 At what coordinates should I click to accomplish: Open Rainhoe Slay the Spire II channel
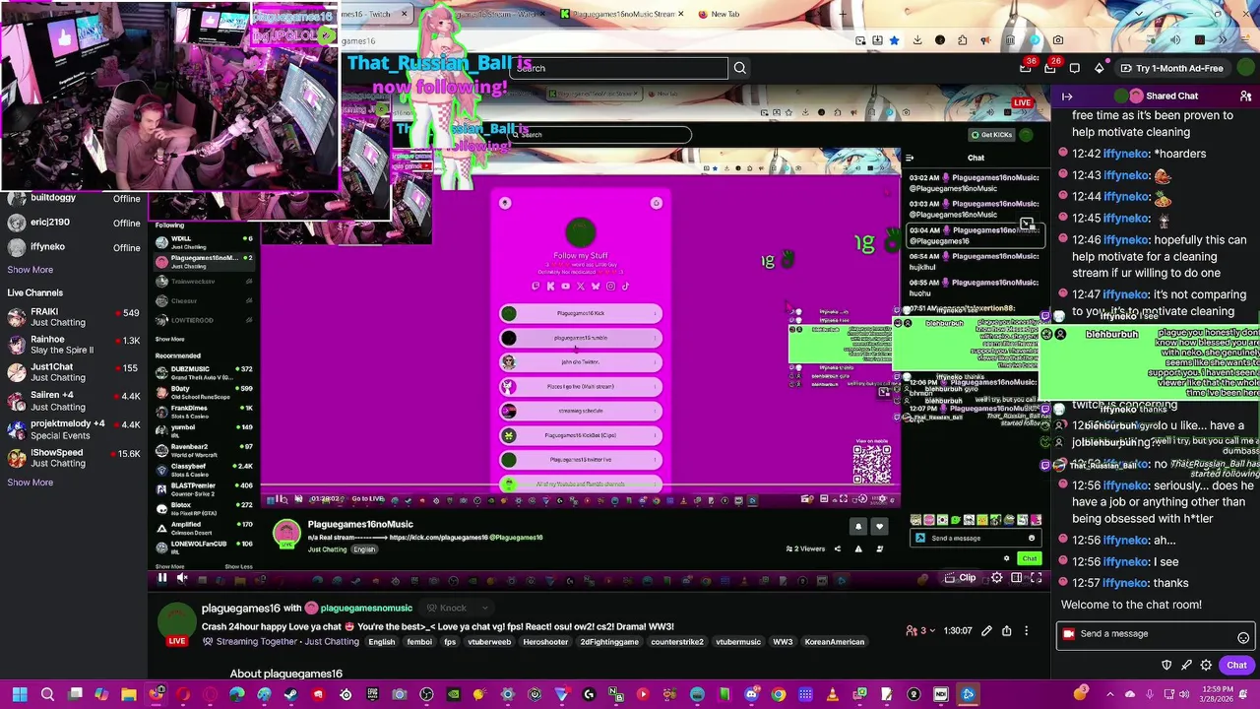coord(74,345)
